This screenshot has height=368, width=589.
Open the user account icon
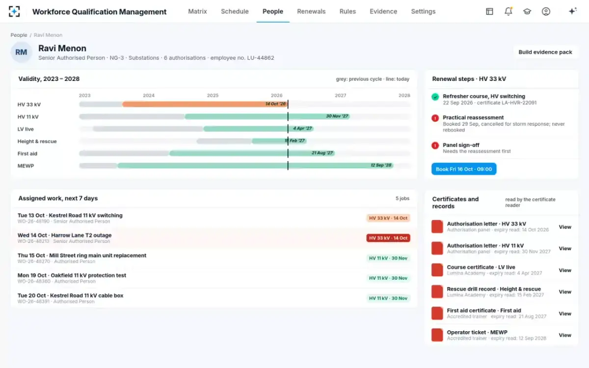coord(546,11)
